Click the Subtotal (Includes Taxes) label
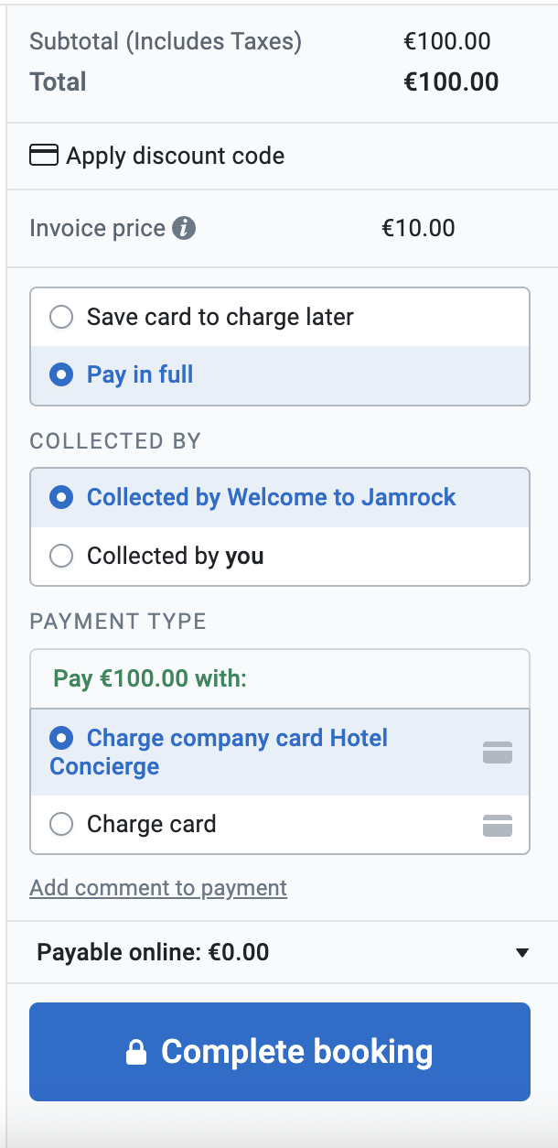 [x=166, y=41]
